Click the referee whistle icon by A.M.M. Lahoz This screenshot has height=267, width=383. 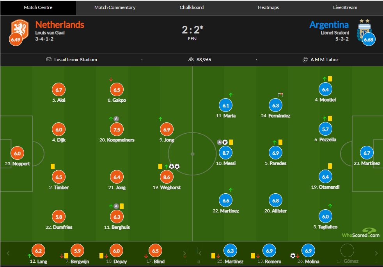point(305,60)
